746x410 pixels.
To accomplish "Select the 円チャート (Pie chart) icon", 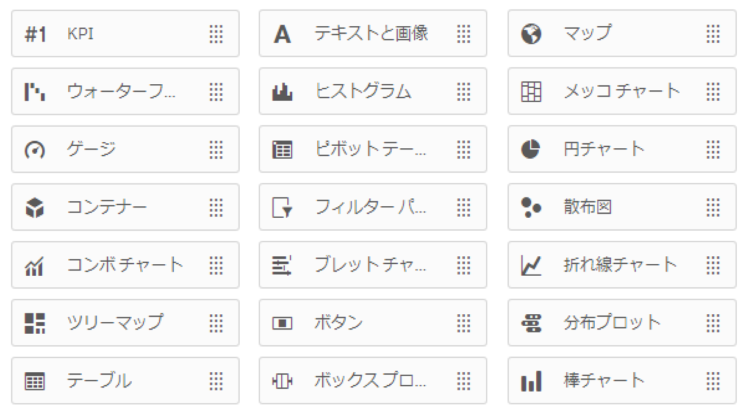I will point(532,149).
